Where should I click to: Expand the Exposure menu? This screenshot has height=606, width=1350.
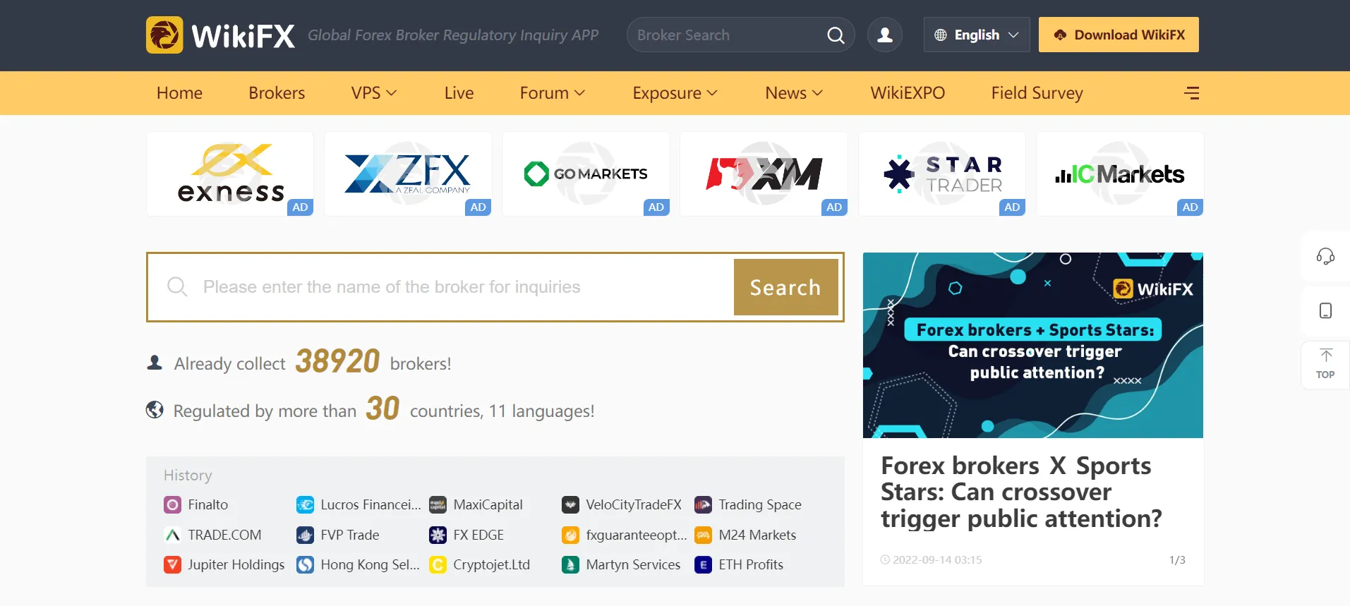click(675, 93)
